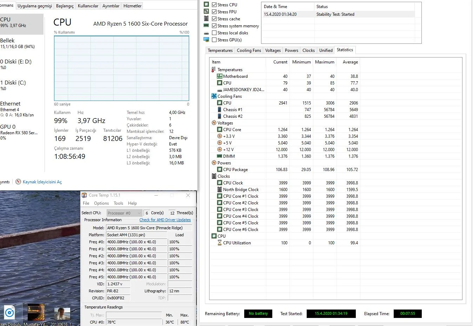
Task: Click the Cooling Fans category icon
Action: [x=214, y=96]
